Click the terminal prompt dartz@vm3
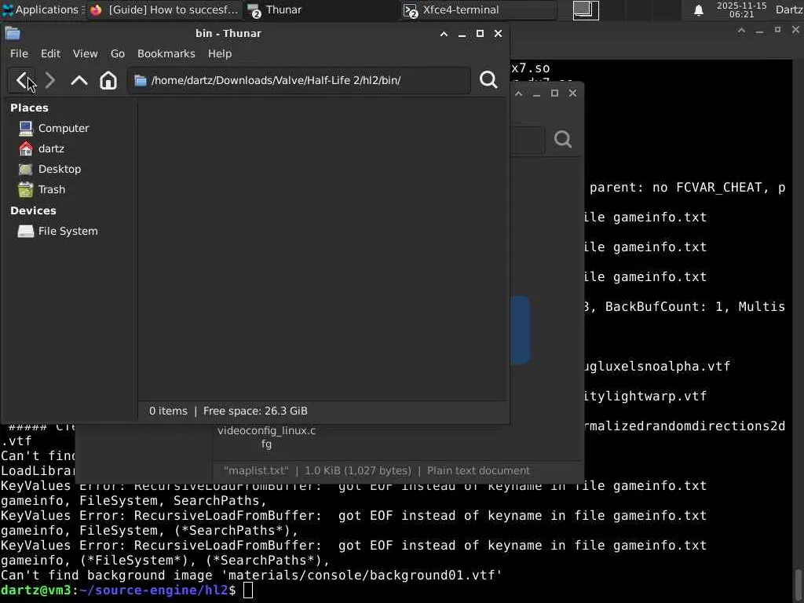The height and width of the screenshot is (603, 804). [35, 590]
